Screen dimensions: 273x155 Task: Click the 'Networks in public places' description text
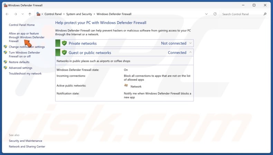tap(93, 61)
